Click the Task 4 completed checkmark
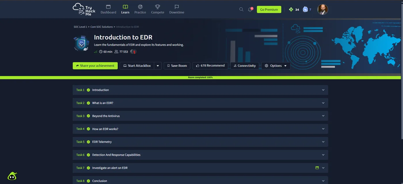The height and width of the screenshot is (184, 403). coord(88,129)
